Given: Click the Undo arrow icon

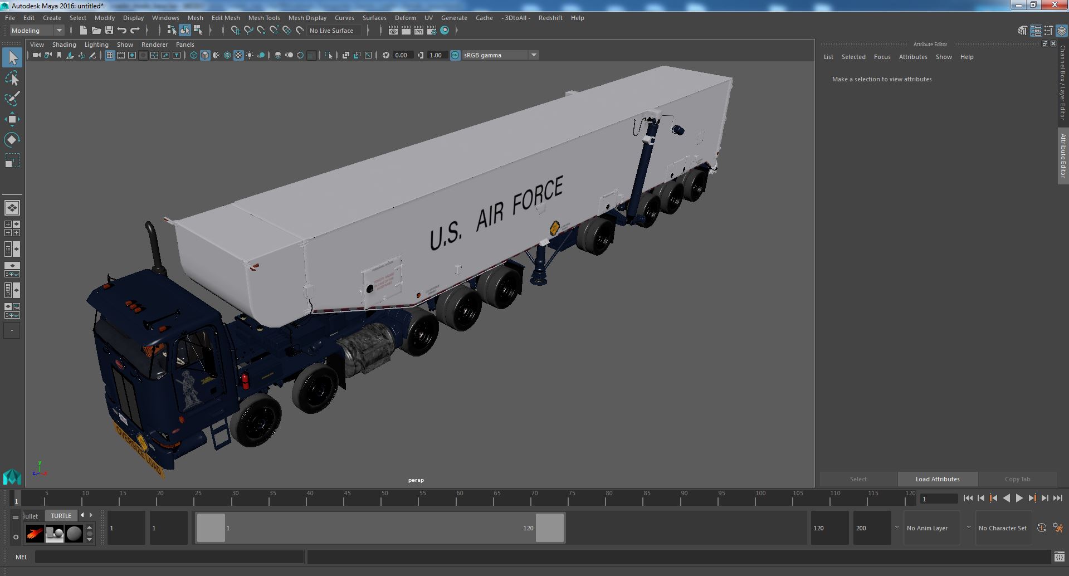Looking at the screenshot, I should pyautogui.click(x=122, y=31).
